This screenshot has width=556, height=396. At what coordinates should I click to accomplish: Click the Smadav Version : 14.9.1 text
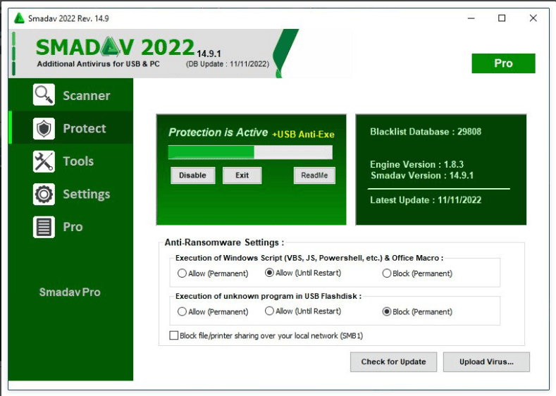pyautogui.click(x=422, y=175)
